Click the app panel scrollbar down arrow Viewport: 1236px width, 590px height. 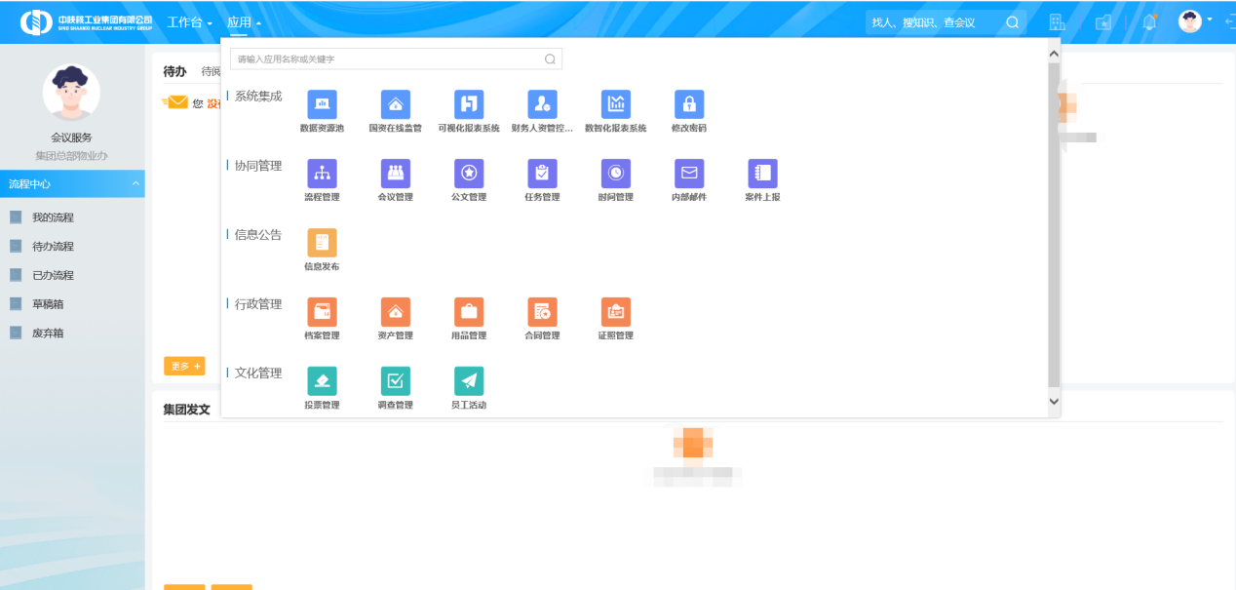tap(1053, 401)
